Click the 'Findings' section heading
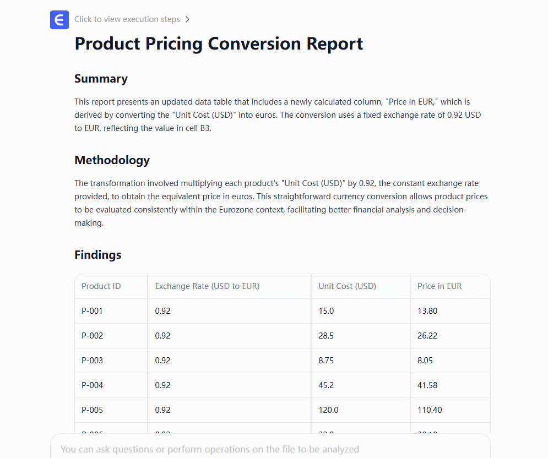Screen dimensions: 548x458 coord(98,255)
